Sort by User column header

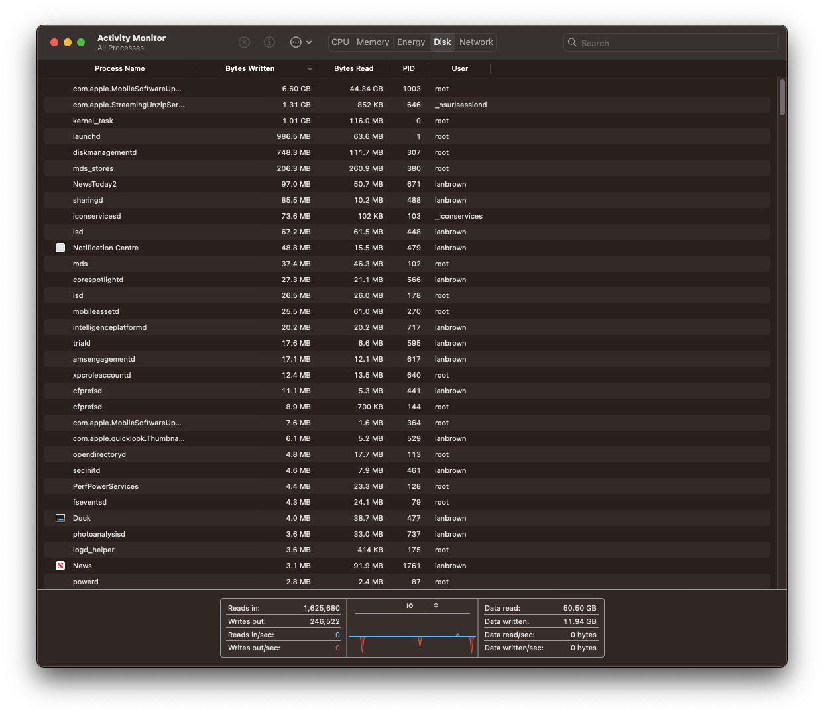(459, 68)
